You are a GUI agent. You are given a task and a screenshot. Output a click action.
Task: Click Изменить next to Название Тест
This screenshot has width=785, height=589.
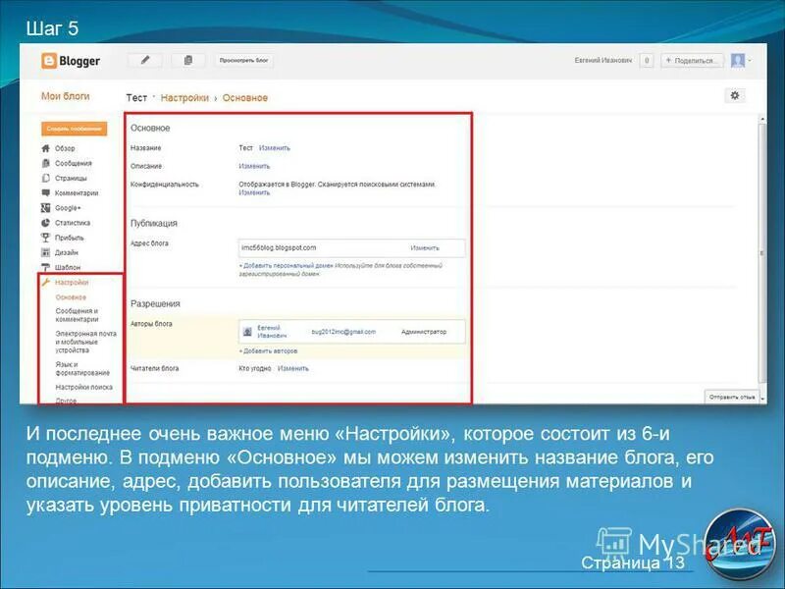(x=275, y=148)
